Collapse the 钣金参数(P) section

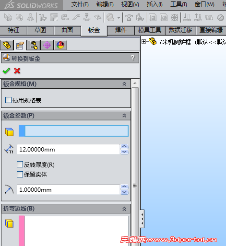click(124, 116)
